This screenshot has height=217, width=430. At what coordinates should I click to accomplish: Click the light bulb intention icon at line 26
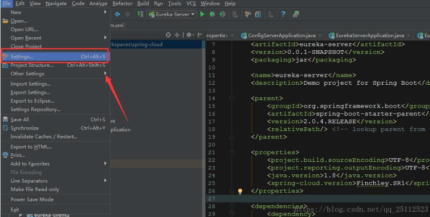tap(240, 191)
